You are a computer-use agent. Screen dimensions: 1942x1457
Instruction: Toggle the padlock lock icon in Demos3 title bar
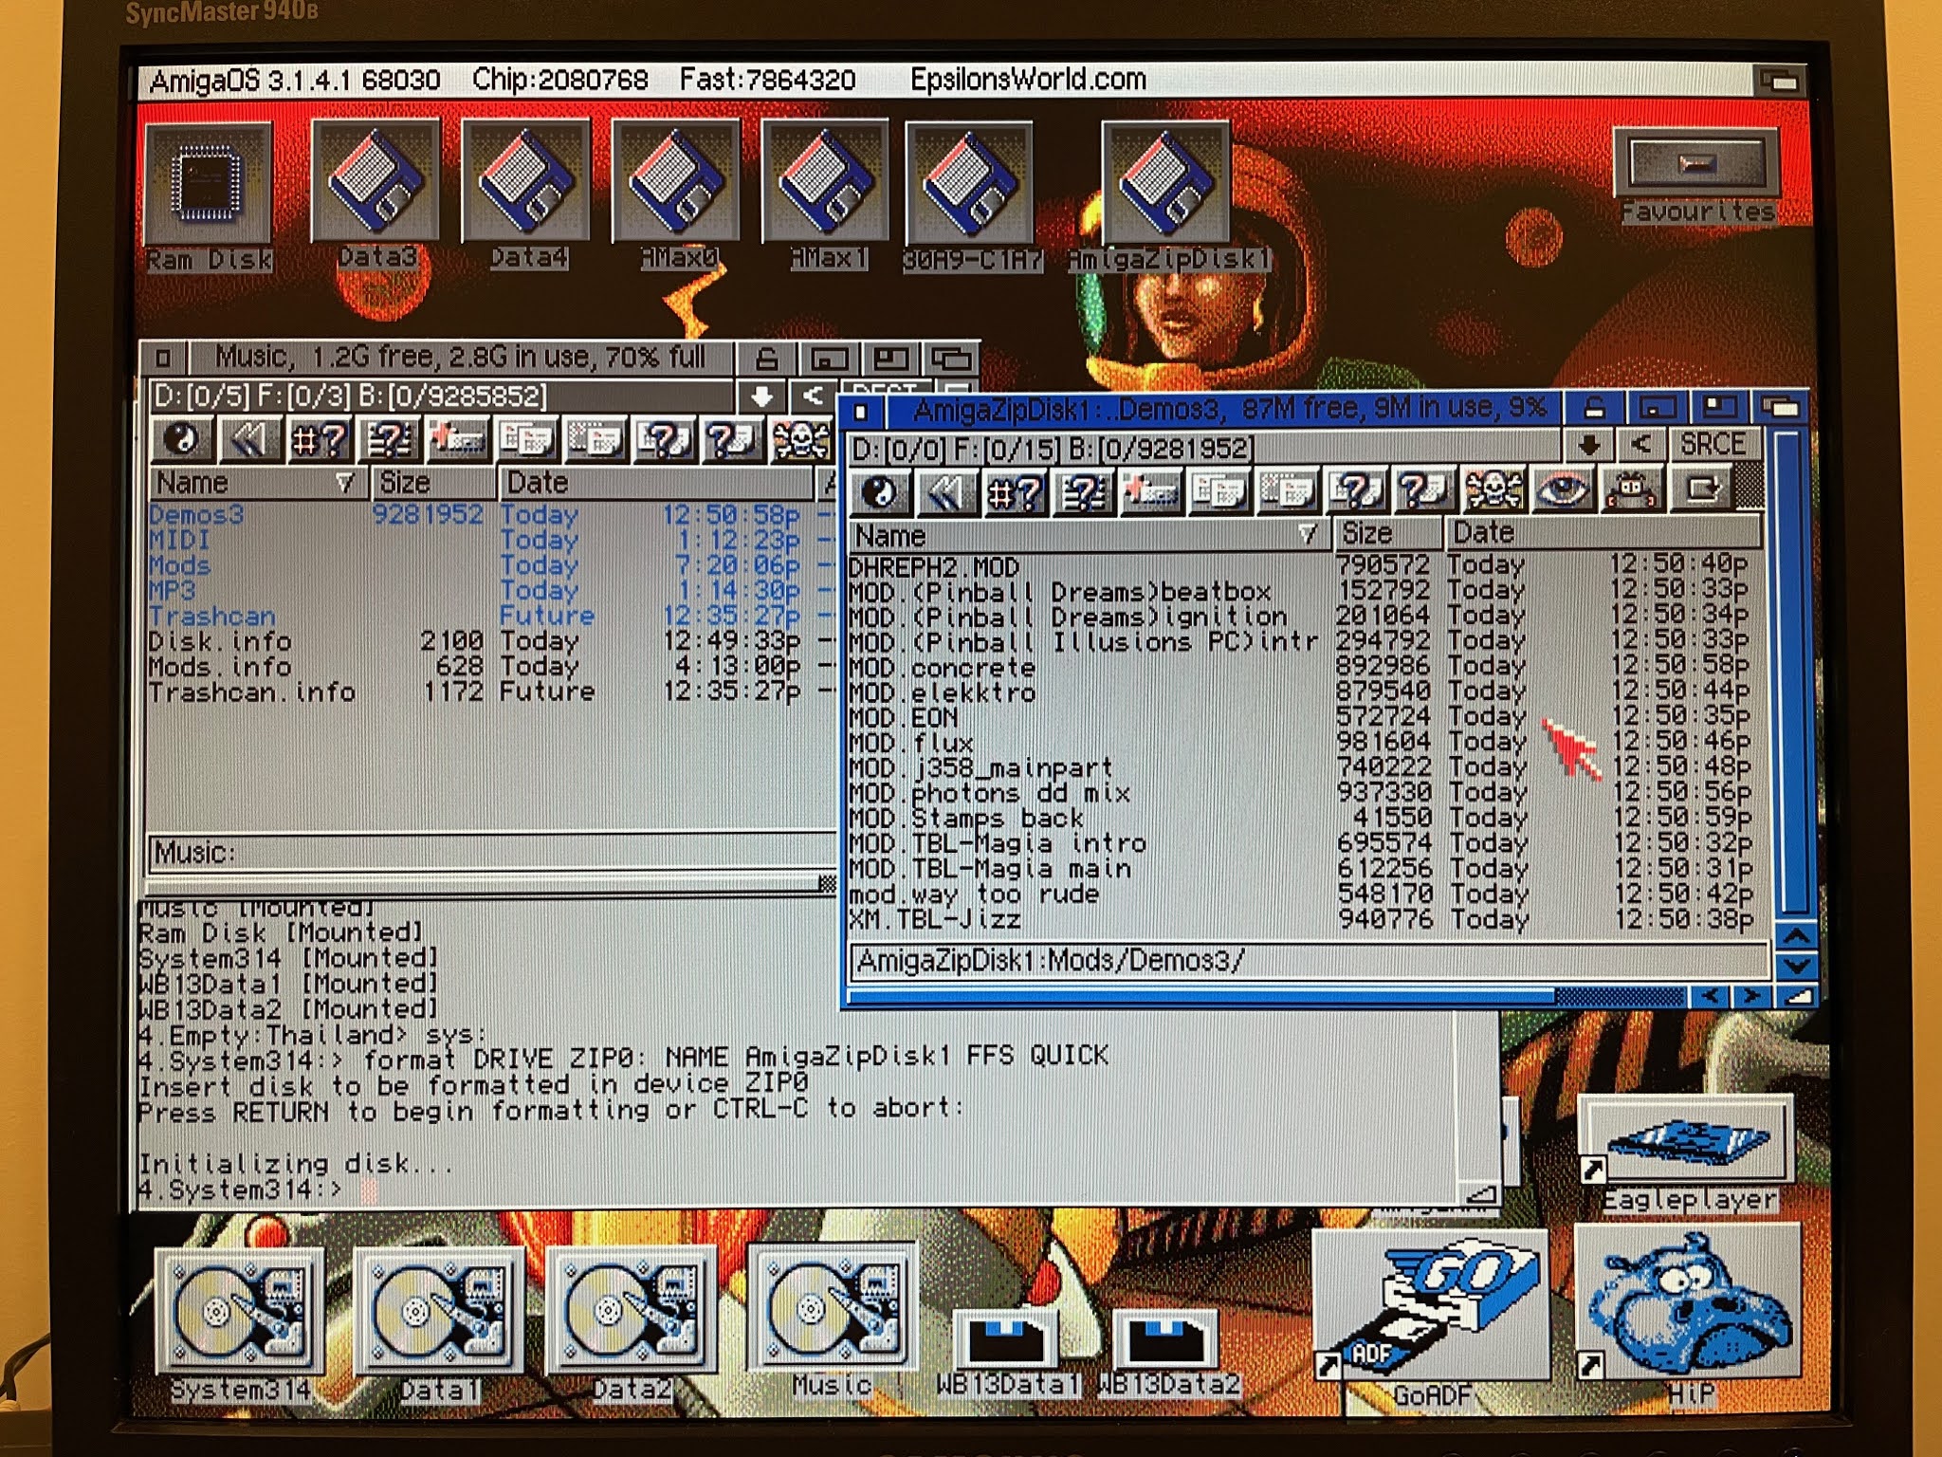coord(1594,409)
